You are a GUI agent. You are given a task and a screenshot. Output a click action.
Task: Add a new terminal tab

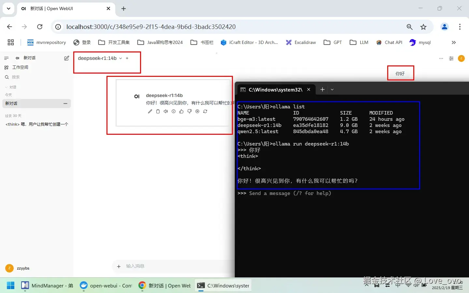[322, 90]
